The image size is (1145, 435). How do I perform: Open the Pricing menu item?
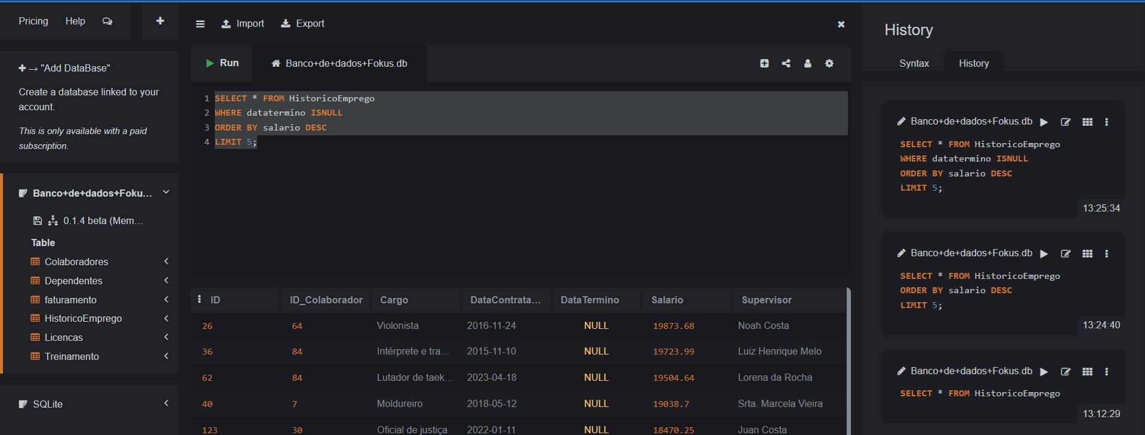pyautogui.click(x=33, y=21)
